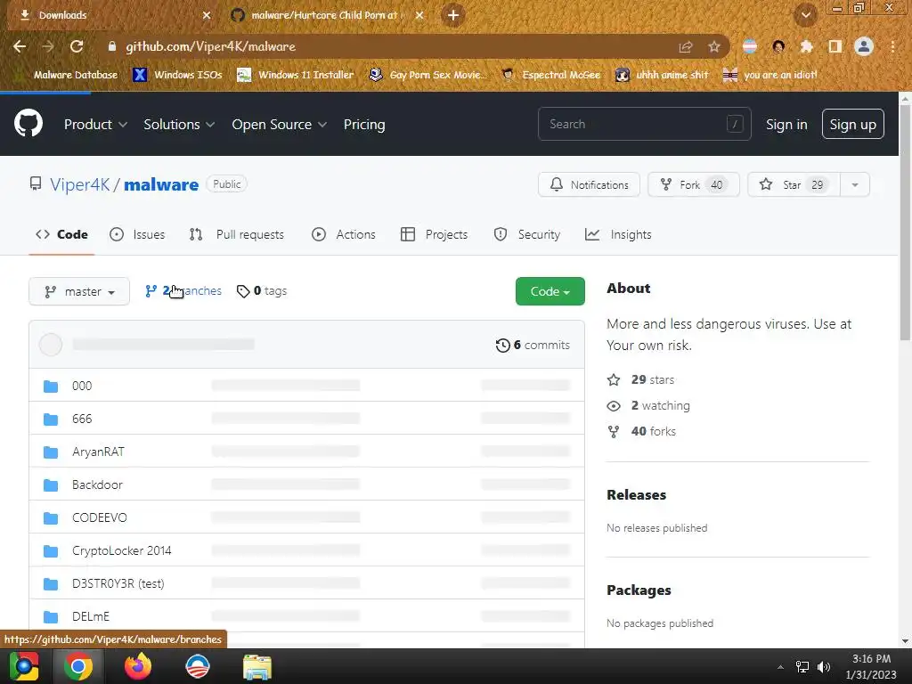Bookmark this page with the star icon in the address bar
The image size is (912, 684).
coord(714,46)
